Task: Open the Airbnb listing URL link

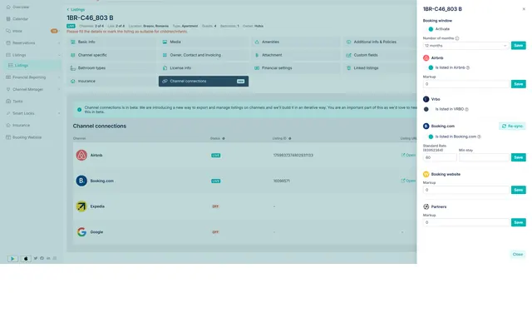Action: point(408,155)
